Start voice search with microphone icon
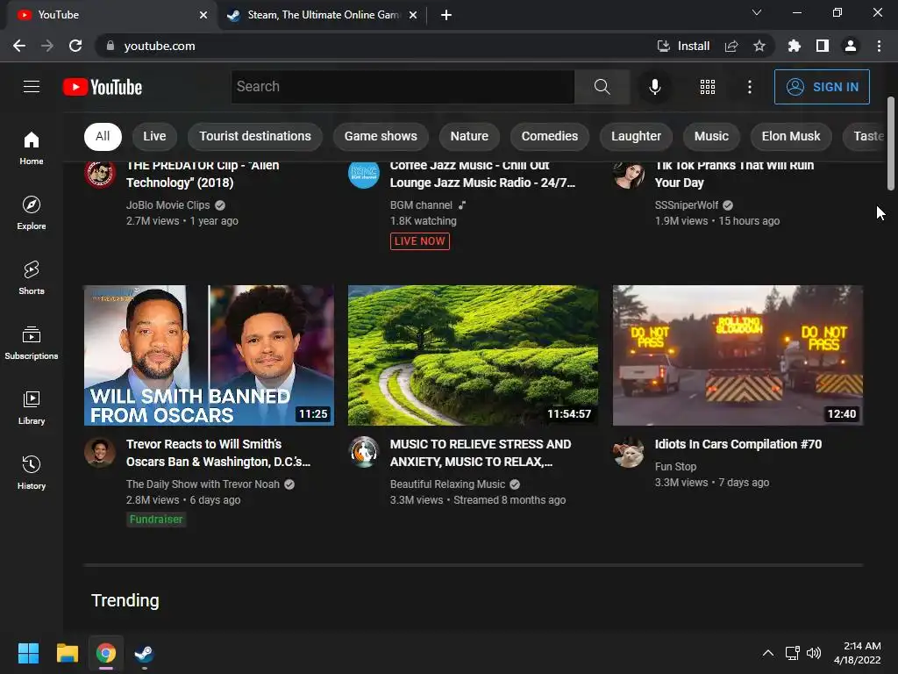 654,87
